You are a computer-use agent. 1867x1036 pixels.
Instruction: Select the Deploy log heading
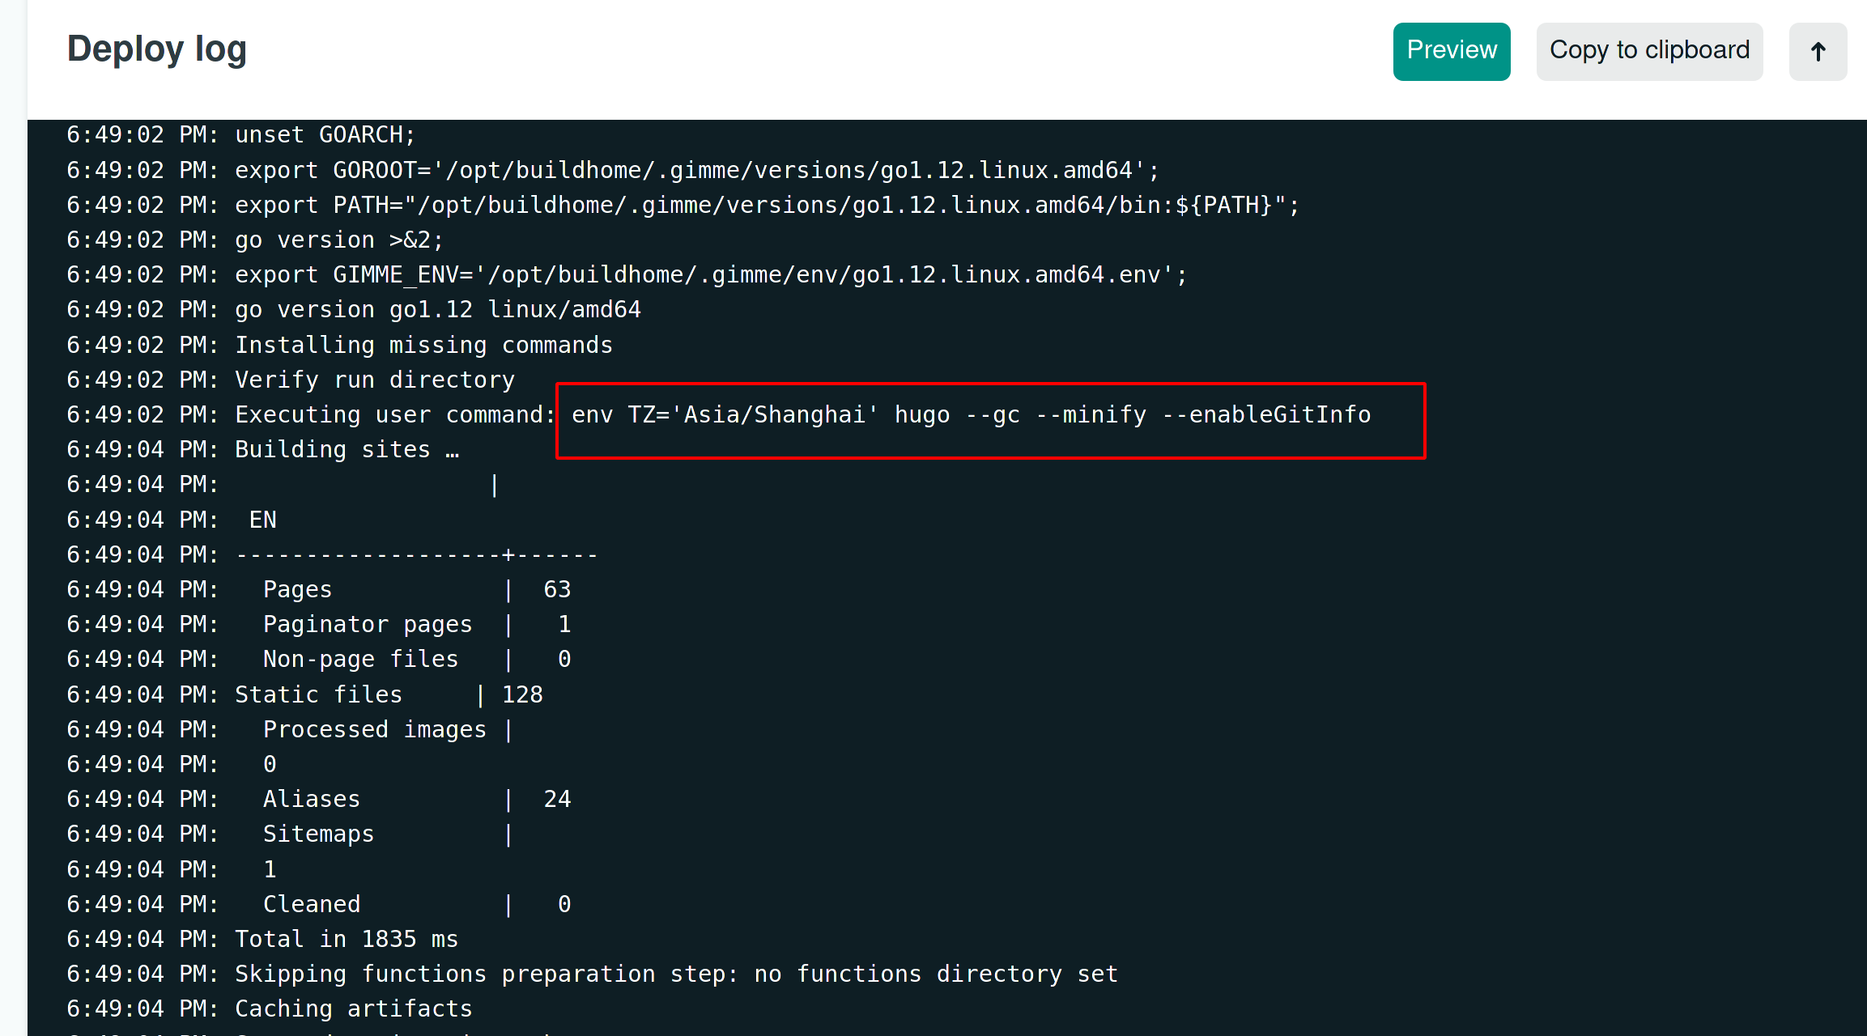click(156, 49)
